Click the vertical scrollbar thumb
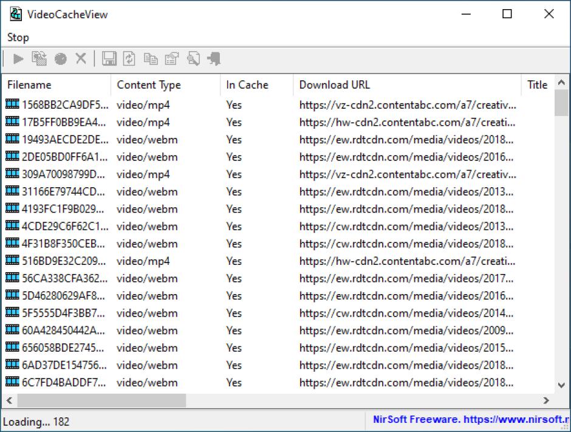Screen dimensions: 571x432 click(x=561, y=103)
